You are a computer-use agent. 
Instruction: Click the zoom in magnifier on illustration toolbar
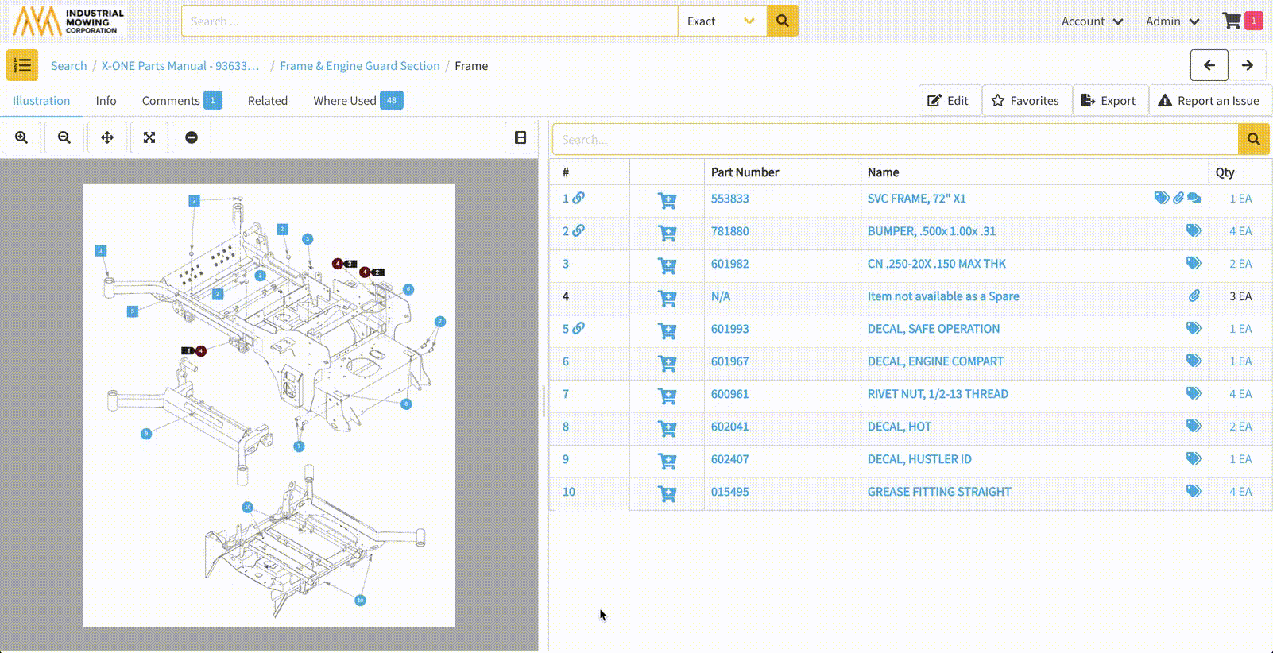click(x=21, y=137)
